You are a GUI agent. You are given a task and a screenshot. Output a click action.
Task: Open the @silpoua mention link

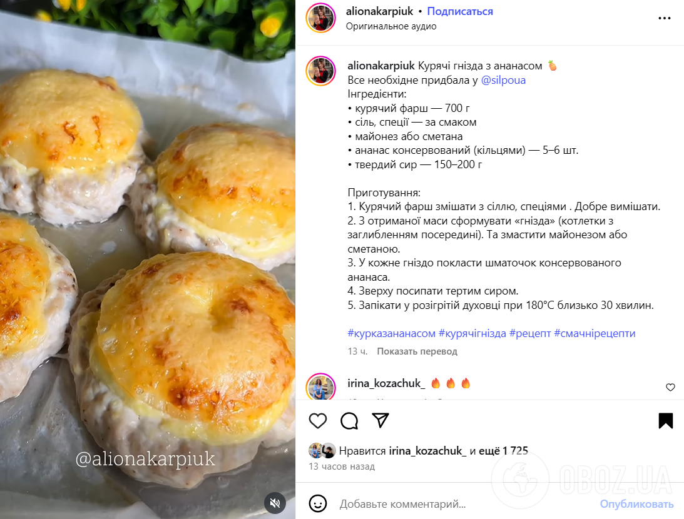pyautogui.click(x=503, y=80)
